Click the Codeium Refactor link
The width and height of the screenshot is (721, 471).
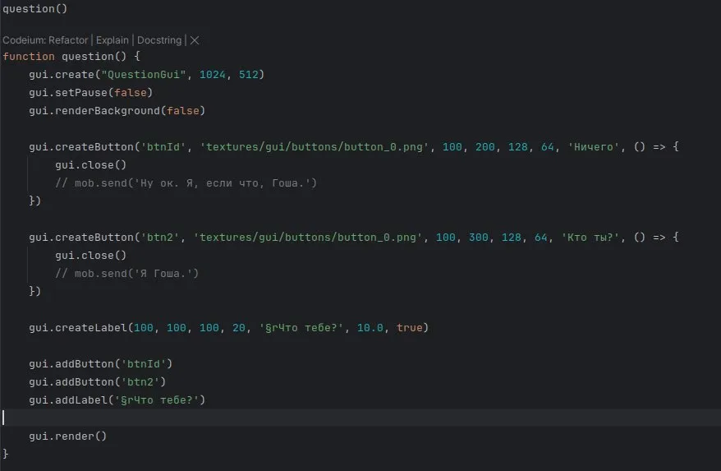[x=68, y=40]
